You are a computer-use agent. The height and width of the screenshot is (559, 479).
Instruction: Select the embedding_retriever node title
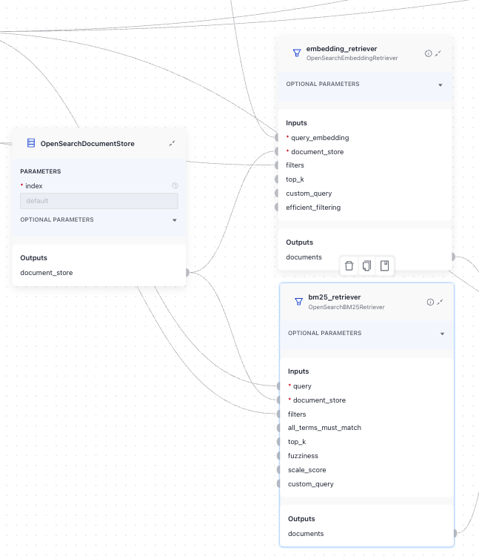point(341,49)
